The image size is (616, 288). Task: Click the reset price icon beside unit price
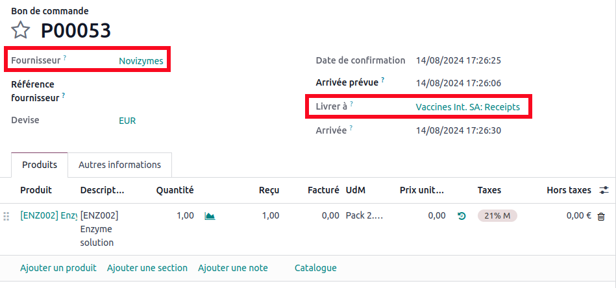[x=462, y=216]
